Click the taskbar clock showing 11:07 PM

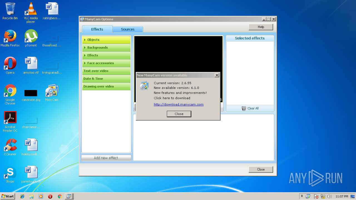(x=342, y=196)
